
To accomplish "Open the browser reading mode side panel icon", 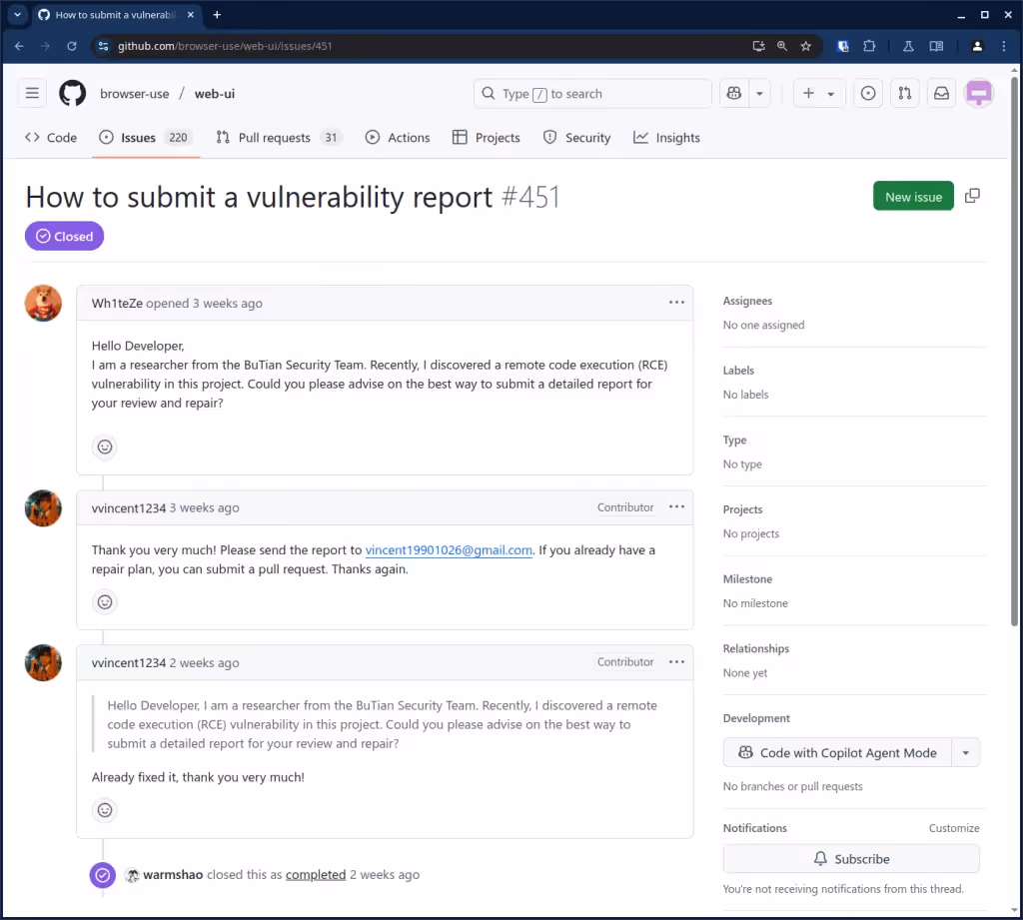I will click(x=936, y=46).
